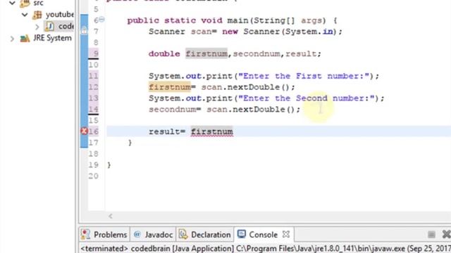Screen dimensions: 451x253
Task: Click the horizontal scrollbar left arrow
Action: [111, 216]
